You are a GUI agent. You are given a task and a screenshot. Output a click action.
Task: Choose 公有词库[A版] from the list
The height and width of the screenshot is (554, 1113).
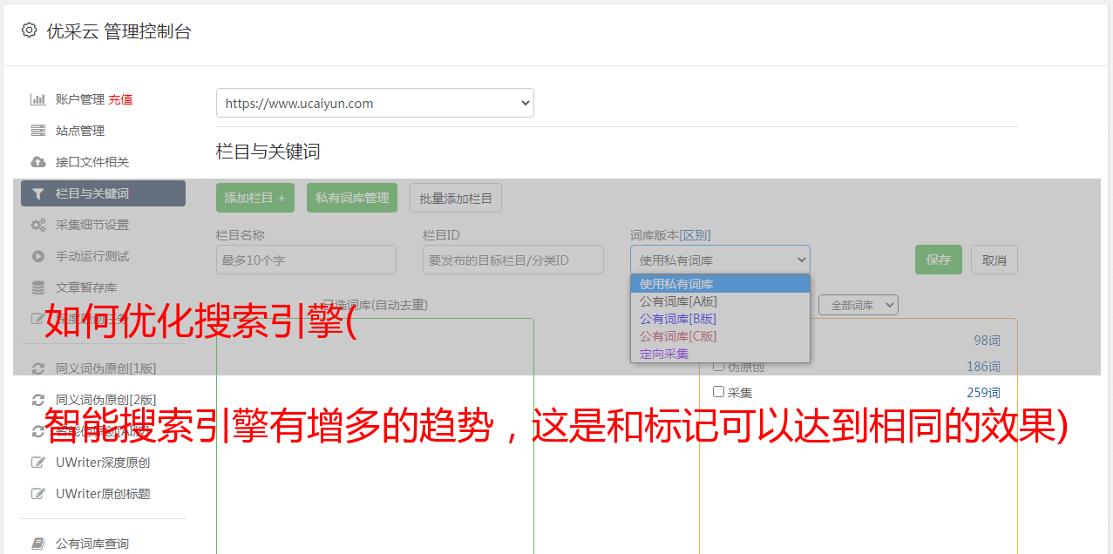click(720, 301)
